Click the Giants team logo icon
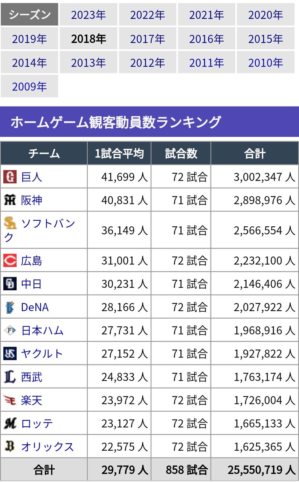This screenshot has height=482, width=299. pos(10,177)
